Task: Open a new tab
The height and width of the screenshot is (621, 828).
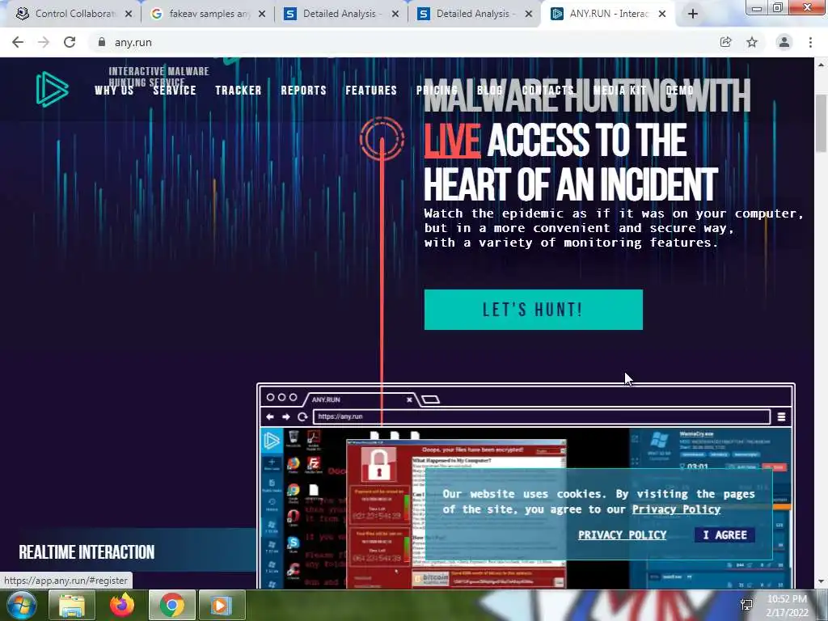Action: [693, 15]
